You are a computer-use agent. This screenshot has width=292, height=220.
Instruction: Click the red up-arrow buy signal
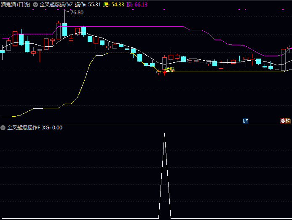click(165, 73)
